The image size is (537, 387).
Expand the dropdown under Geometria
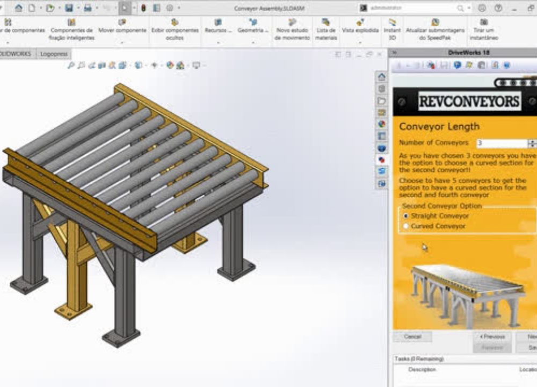[253, 43]
